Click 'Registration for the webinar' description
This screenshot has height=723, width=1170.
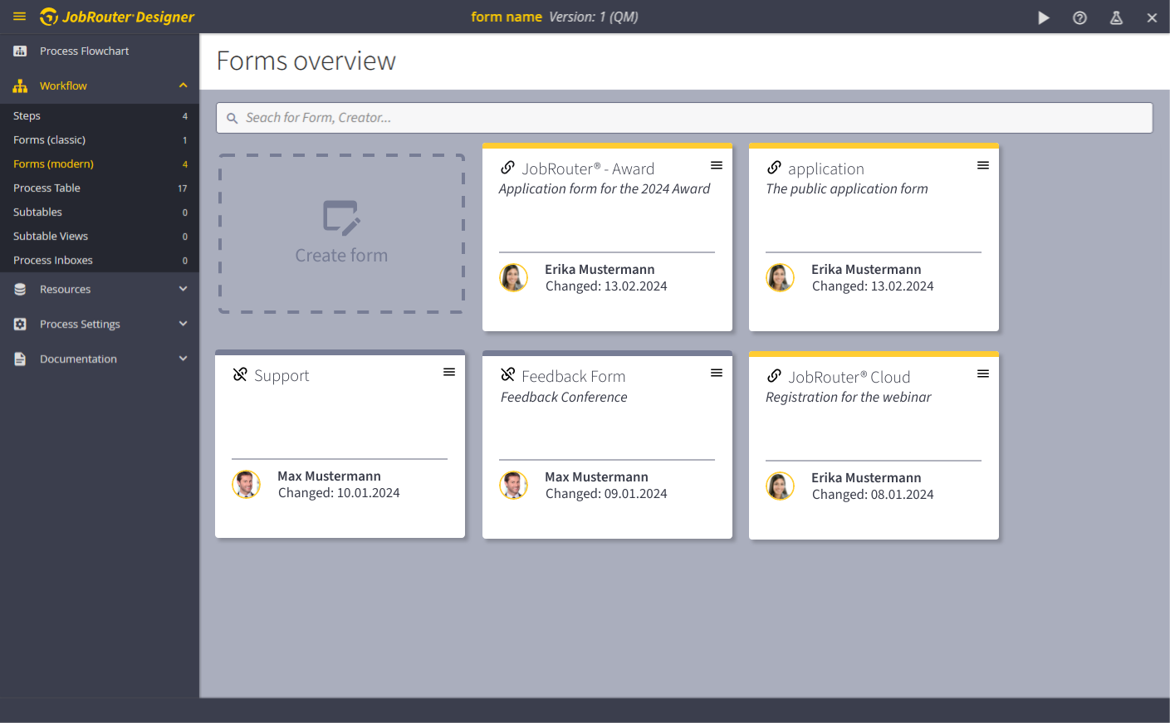coord(849,398)
